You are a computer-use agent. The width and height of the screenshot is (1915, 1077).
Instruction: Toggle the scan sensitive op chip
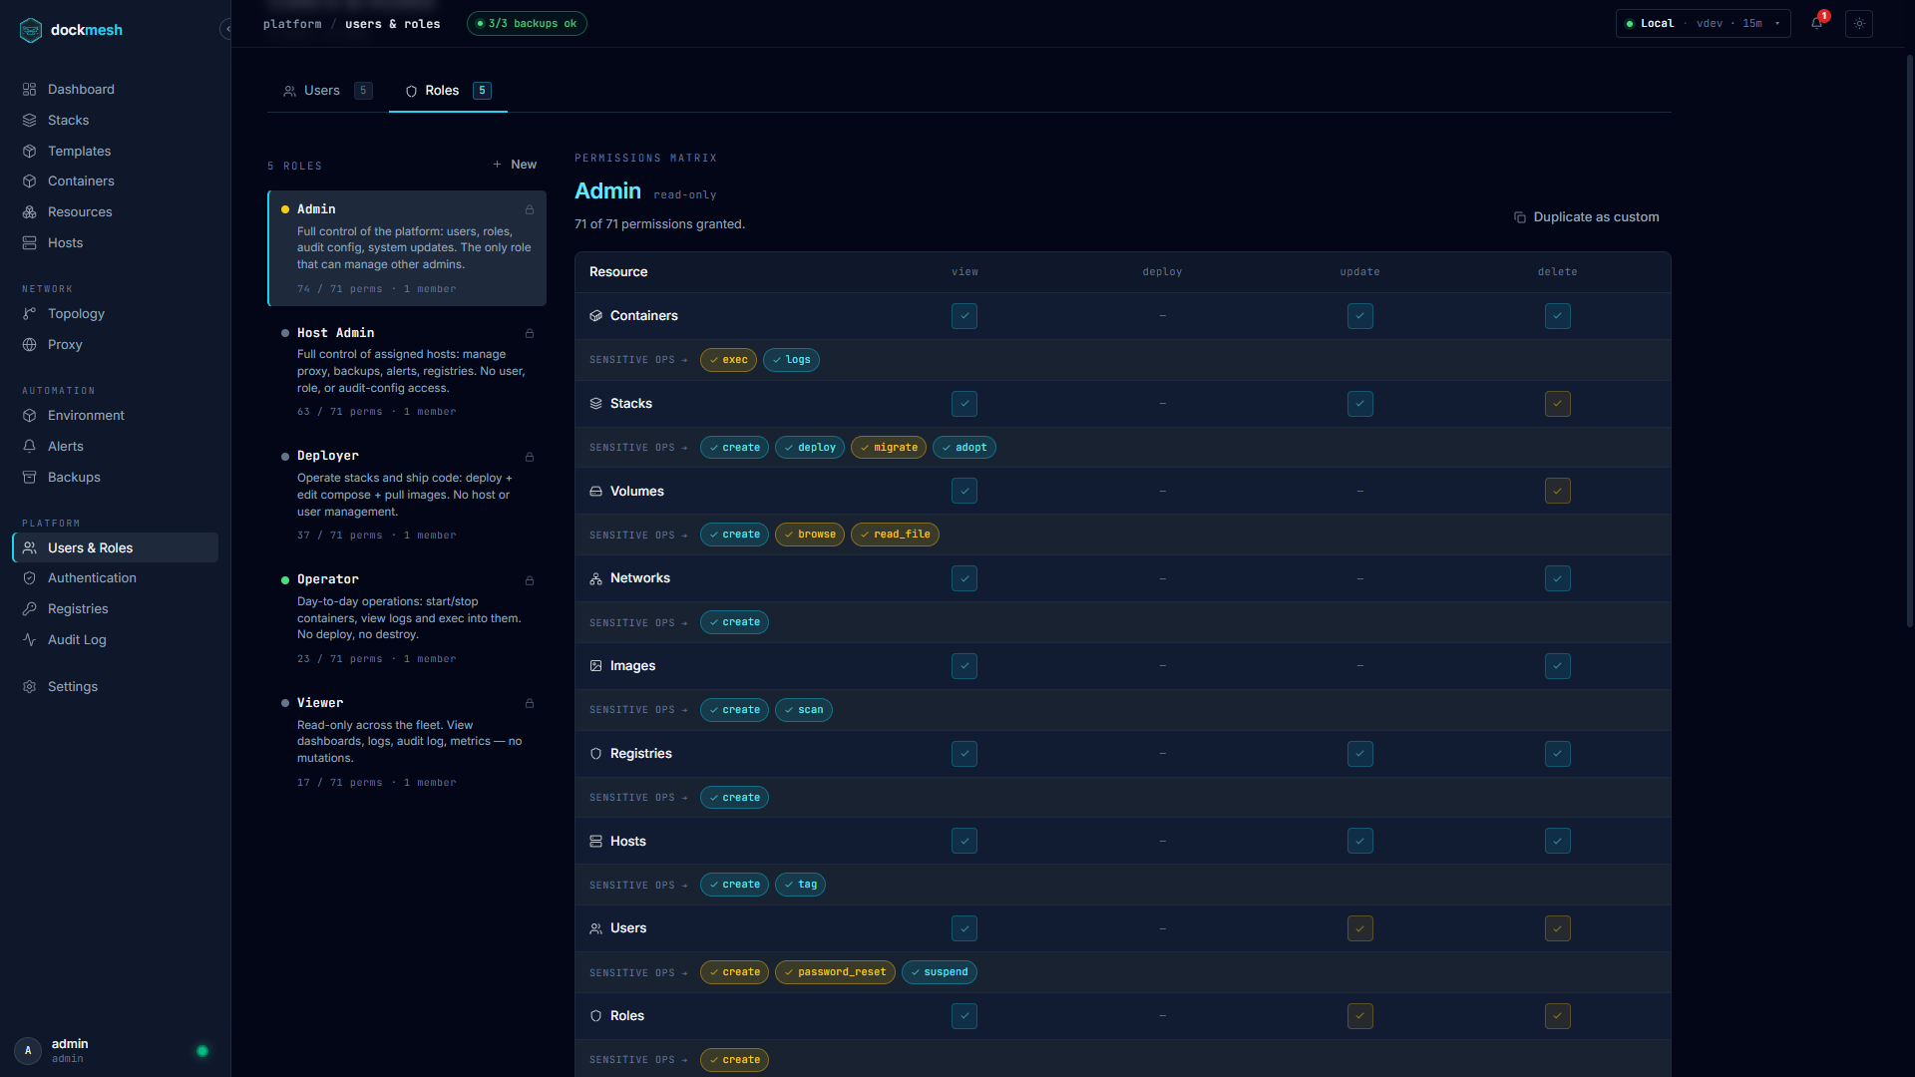pyautogui.click(x=804, y=710)
